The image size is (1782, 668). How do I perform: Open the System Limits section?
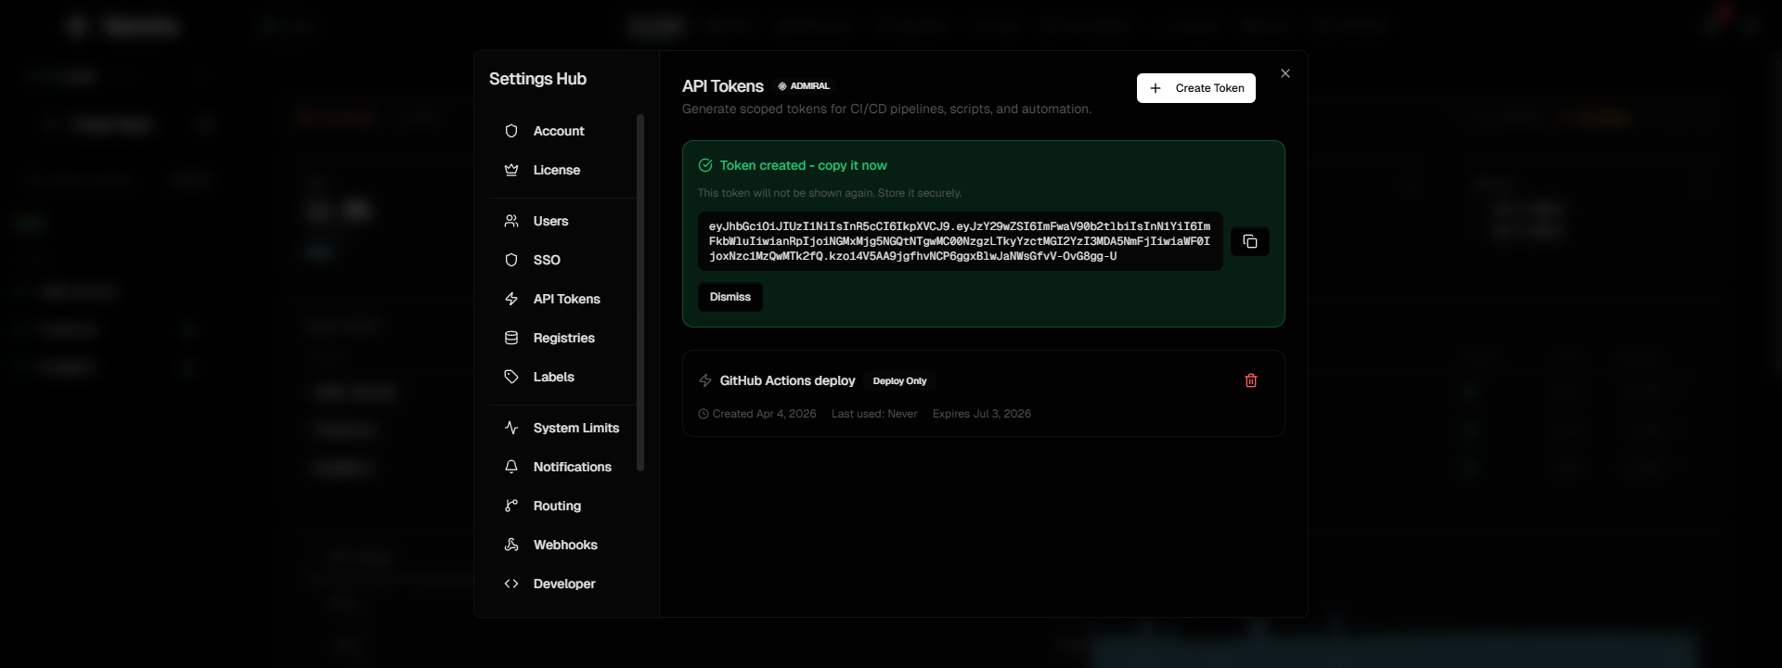click(x=562, y=428)
